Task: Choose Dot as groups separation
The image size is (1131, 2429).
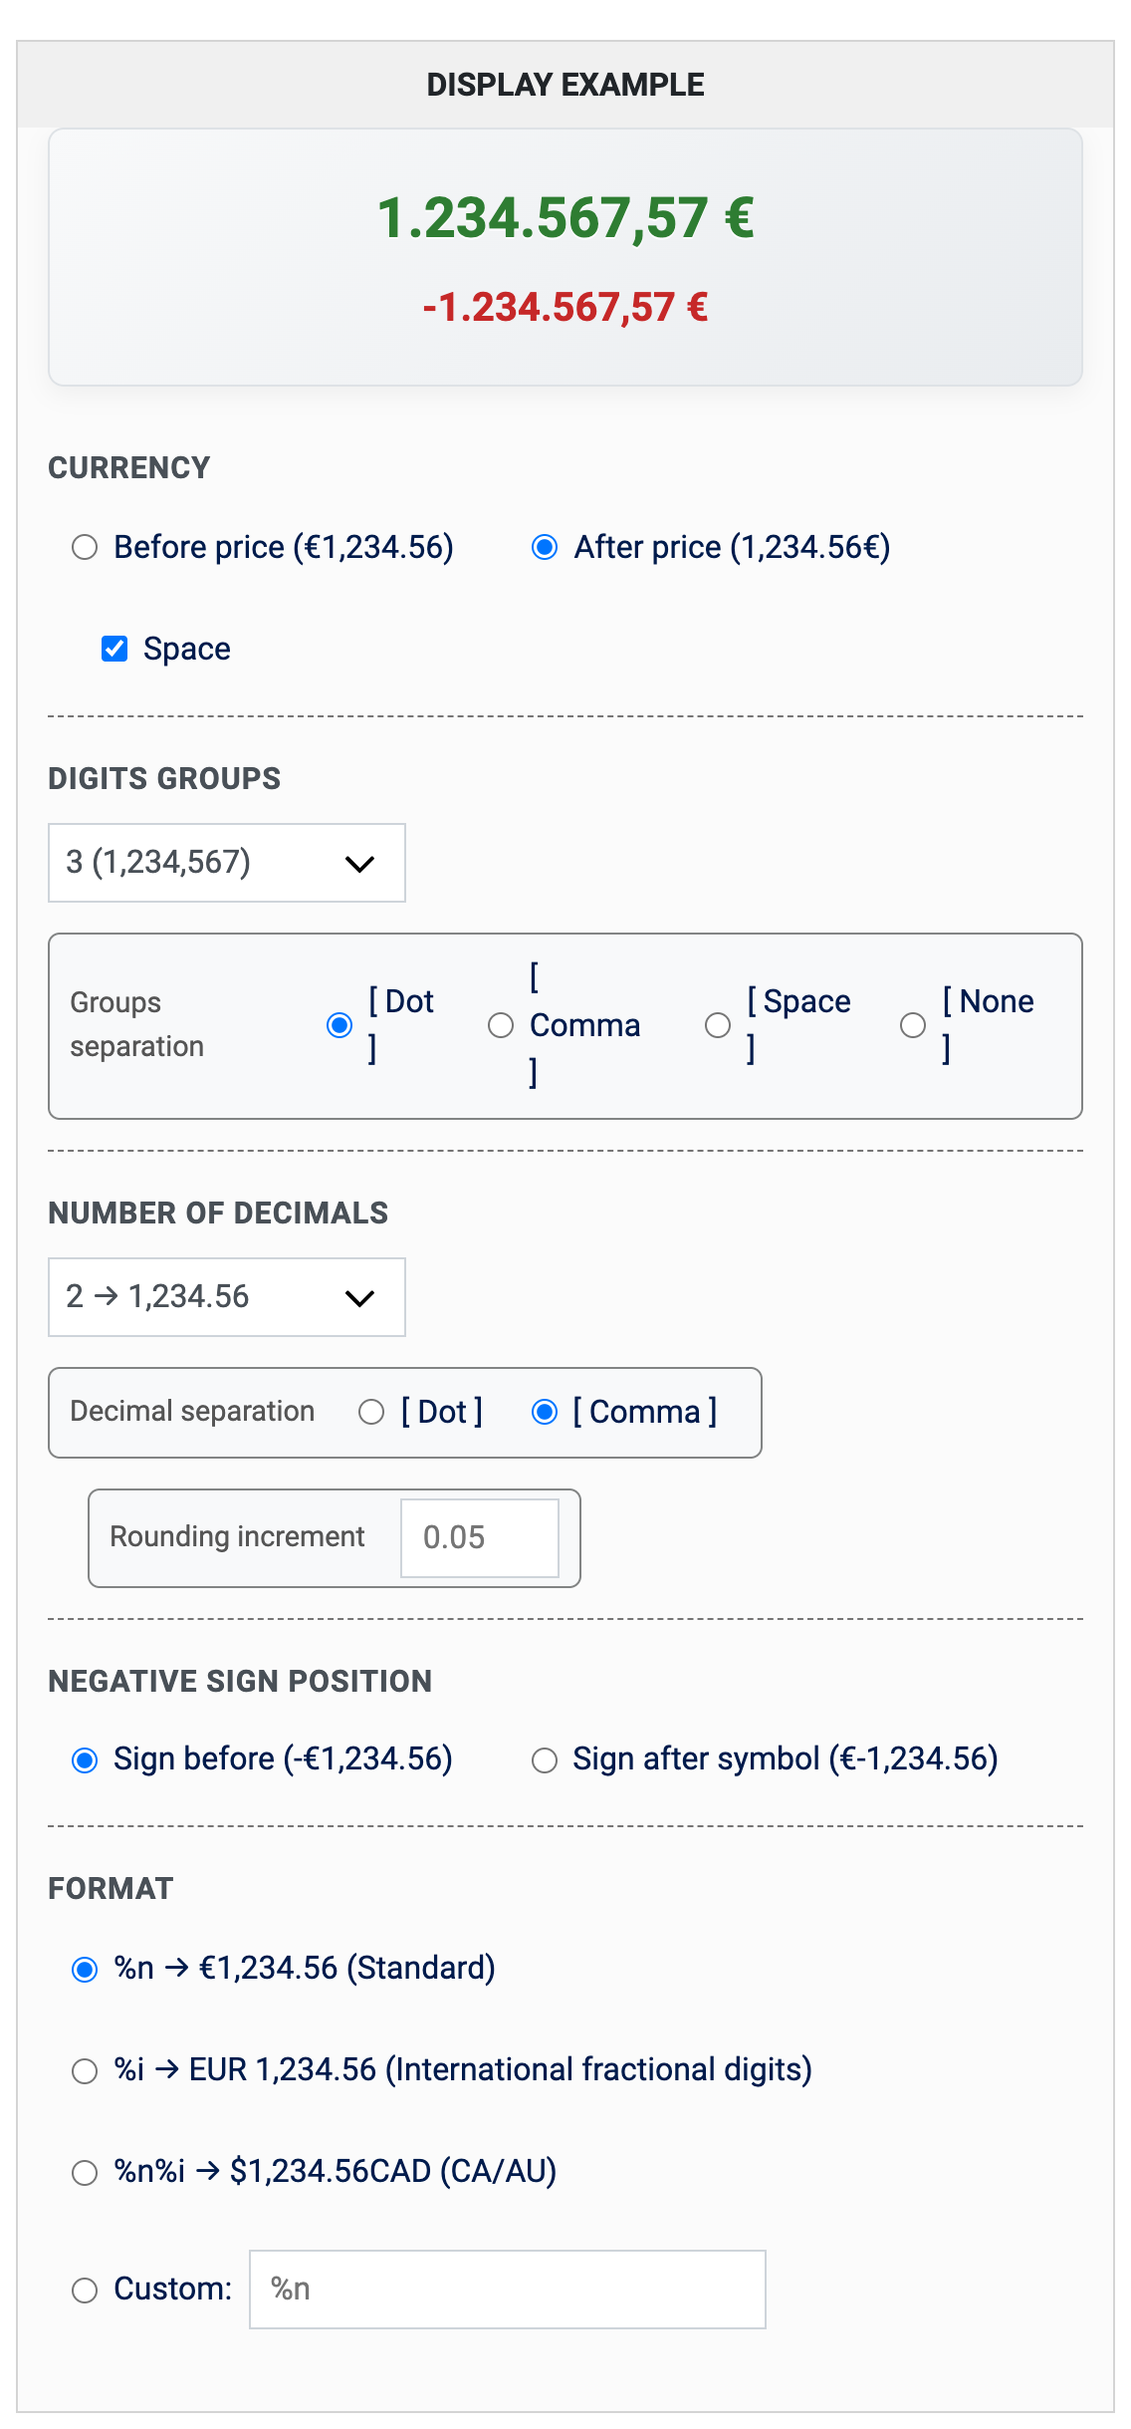Action: click(339, 1025)
